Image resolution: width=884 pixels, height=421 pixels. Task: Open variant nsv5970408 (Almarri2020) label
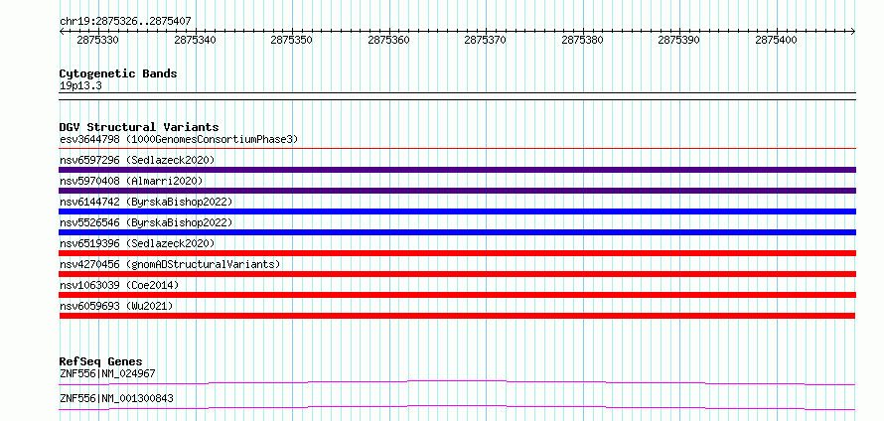tap(131, 181)
